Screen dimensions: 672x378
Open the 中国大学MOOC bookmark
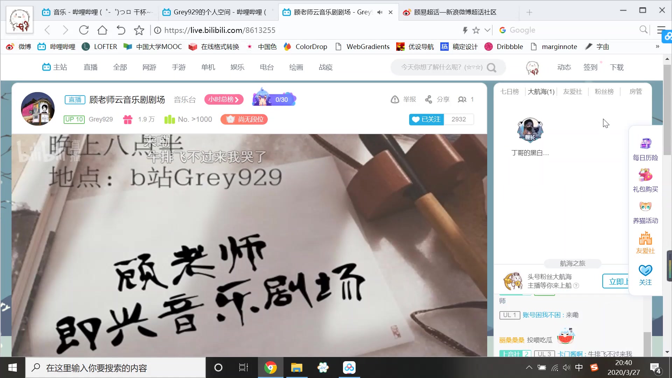(153, 47)
